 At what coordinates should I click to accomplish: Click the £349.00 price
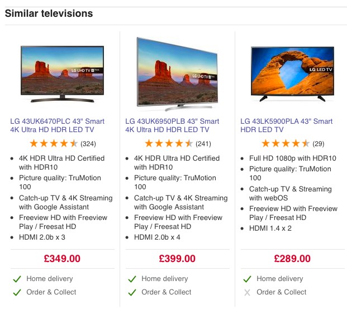pyautogui.click(x=62, y=259)
